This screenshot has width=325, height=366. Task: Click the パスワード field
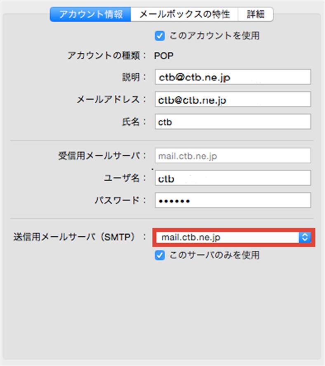tap(233, 200)
